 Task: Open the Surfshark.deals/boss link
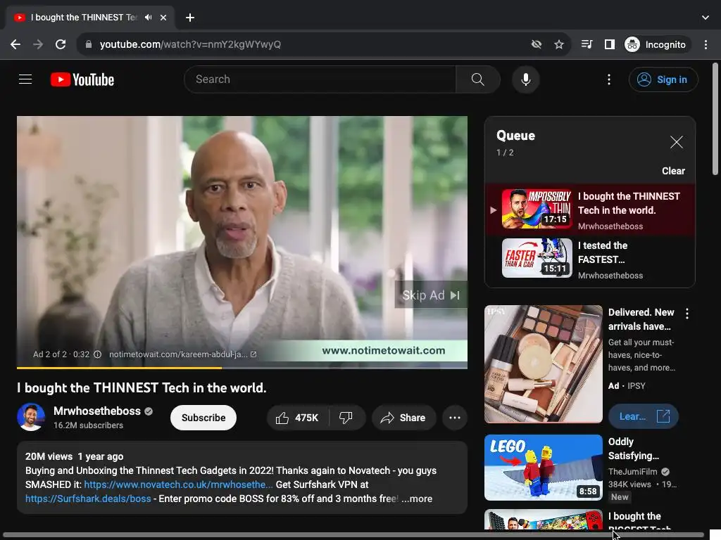[88, 499]
